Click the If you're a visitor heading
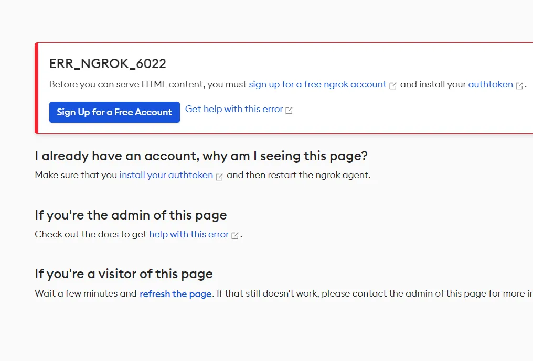 pos(124,274)
